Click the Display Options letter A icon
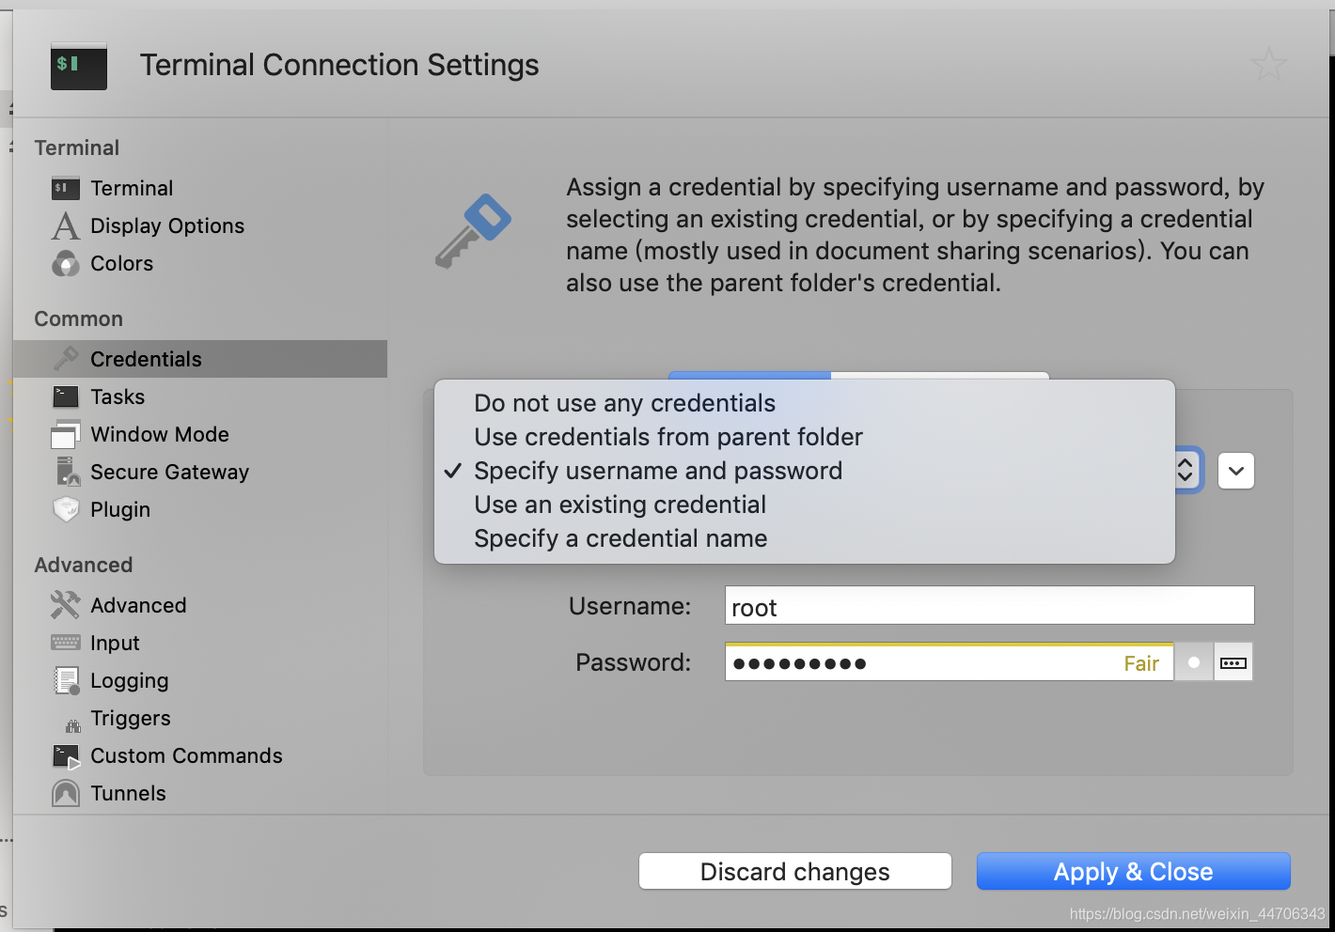The height and width of the screenshot is (932, 1335). (66, 226)
